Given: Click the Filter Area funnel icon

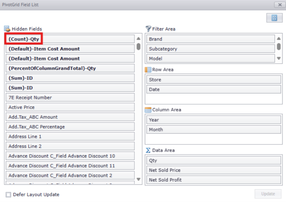Looking at the screenshot, I should click(148, 29).
